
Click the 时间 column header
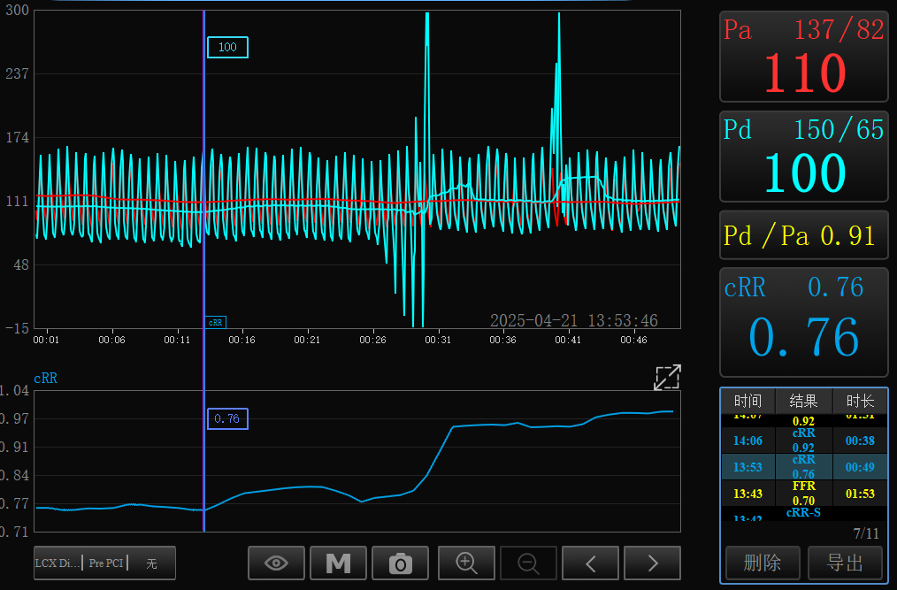click(747, 401)
